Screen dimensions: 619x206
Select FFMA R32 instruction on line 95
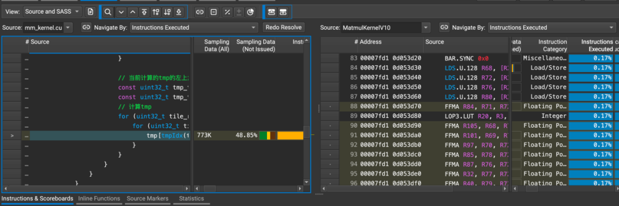coord(467,174)
